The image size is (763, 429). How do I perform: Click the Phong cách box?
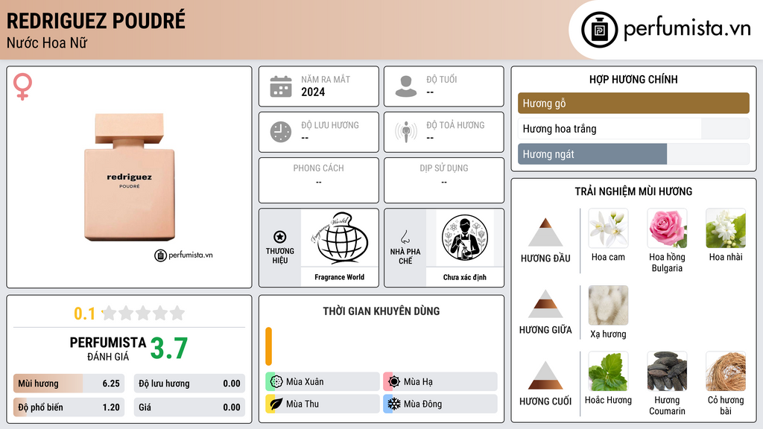point(319,180)
